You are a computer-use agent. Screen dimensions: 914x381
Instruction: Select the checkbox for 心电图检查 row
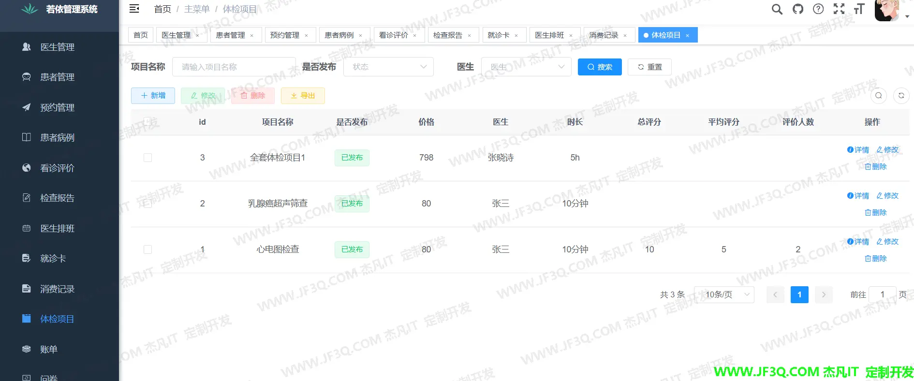[x=148, y=249]
